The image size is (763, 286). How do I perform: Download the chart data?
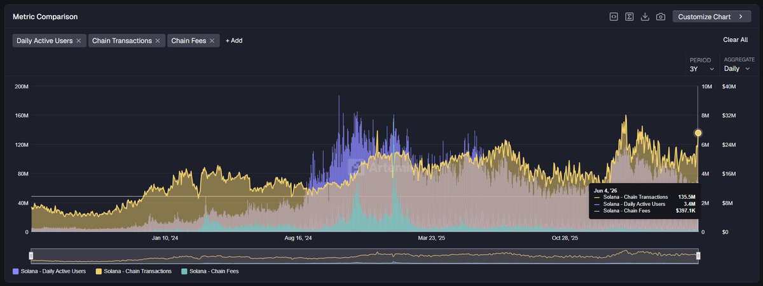point(645,17)
